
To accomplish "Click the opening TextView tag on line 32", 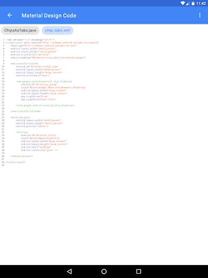I will (x=22, y=132).
